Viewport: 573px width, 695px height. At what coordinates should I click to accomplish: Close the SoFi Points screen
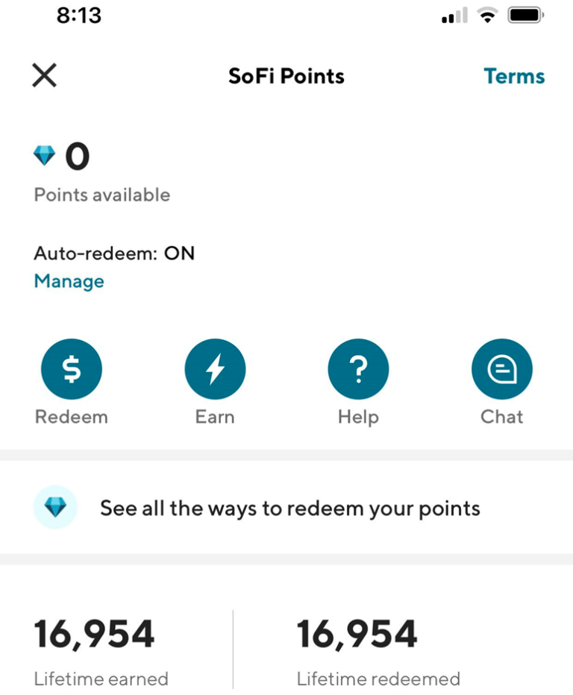click(44, 75)
